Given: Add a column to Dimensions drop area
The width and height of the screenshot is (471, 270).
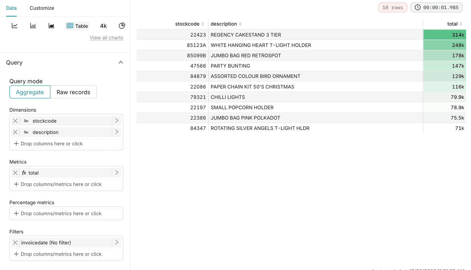Looking at the screenshot, I should tap(66, 143).
